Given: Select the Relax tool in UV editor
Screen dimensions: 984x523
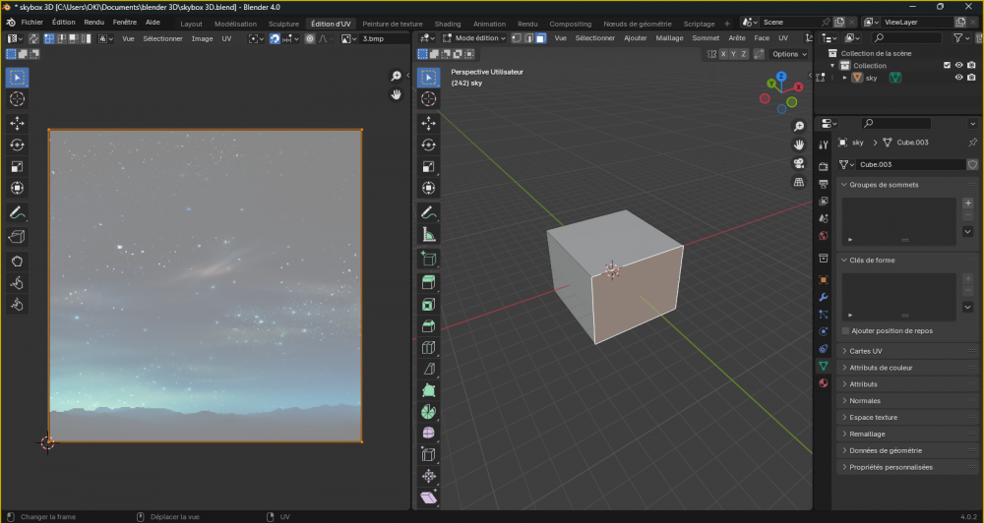Looking at the screenshot, I should pyautogui.click(x=17, y=283).
